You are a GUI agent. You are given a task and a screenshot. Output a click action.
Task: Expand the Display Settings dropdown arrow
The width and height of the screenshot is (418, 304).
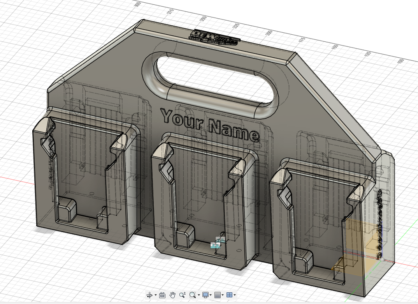211,295
